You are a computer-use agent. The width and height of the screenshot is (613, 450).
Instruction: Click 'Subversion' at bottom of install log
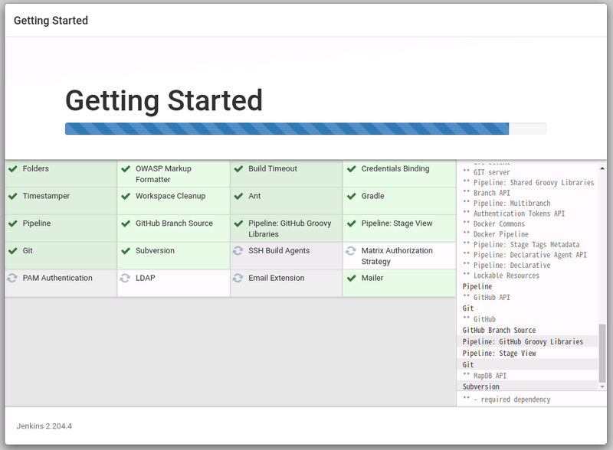coord(481,386)
